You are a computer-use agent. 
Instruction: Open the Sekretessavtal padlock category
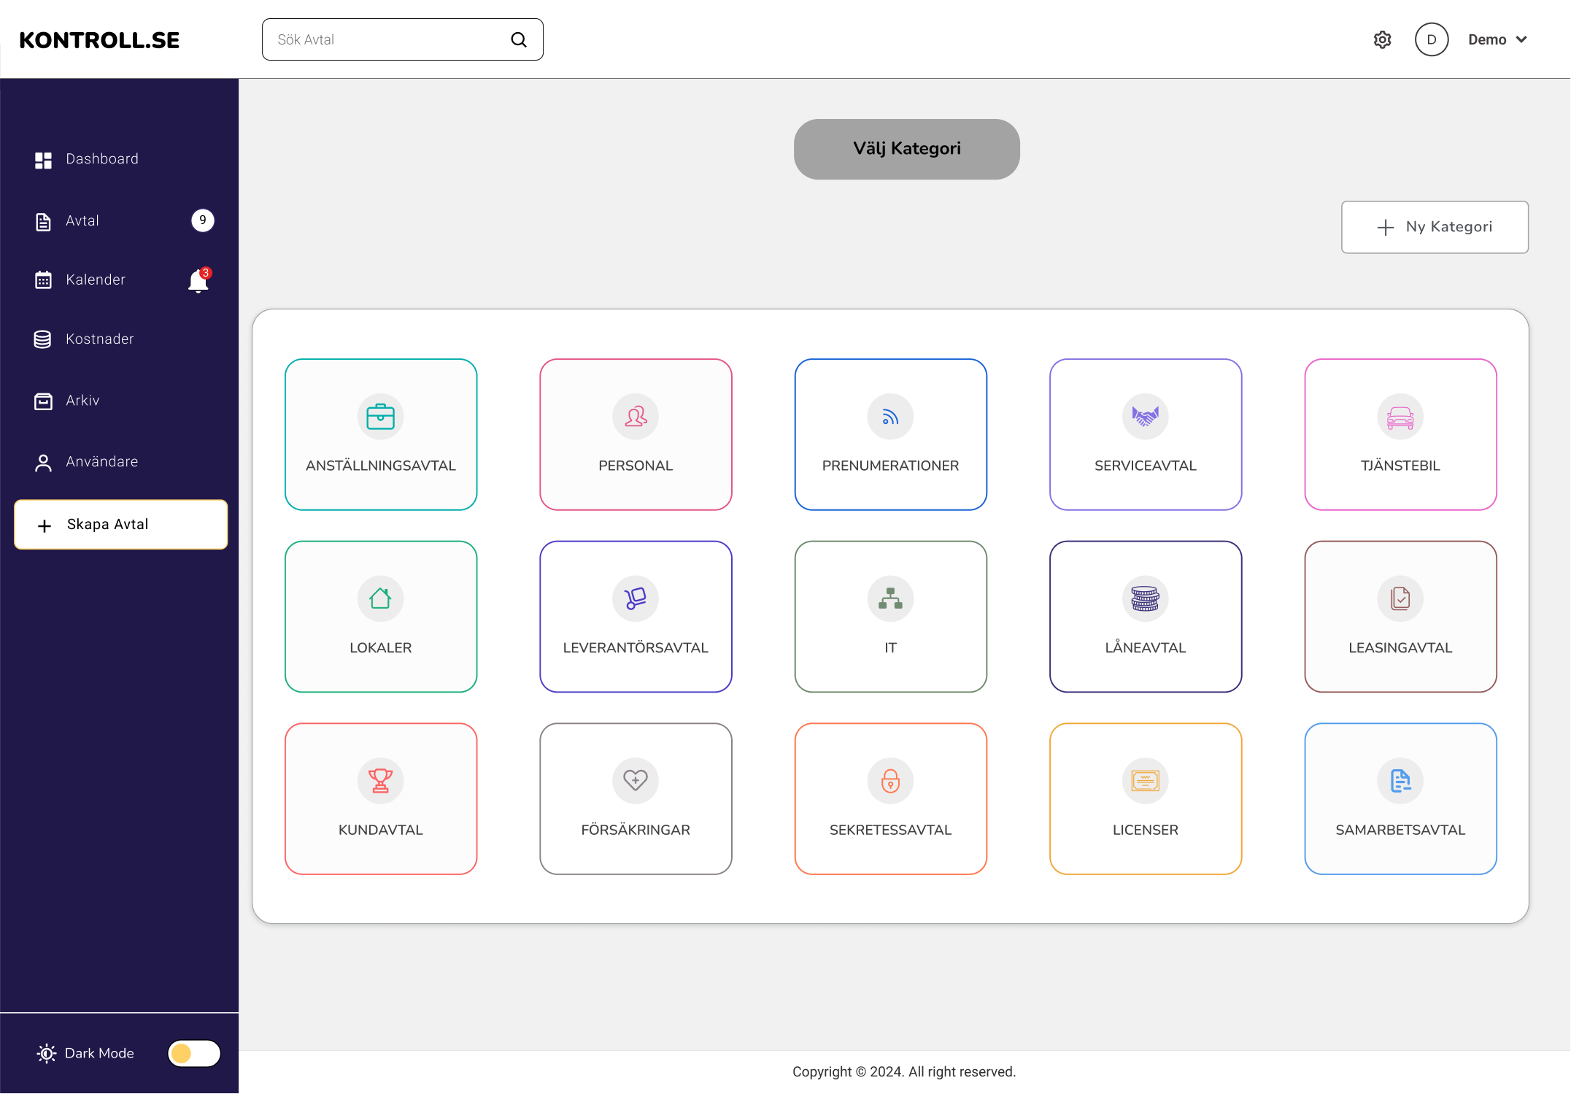click(x=890, y=798)
